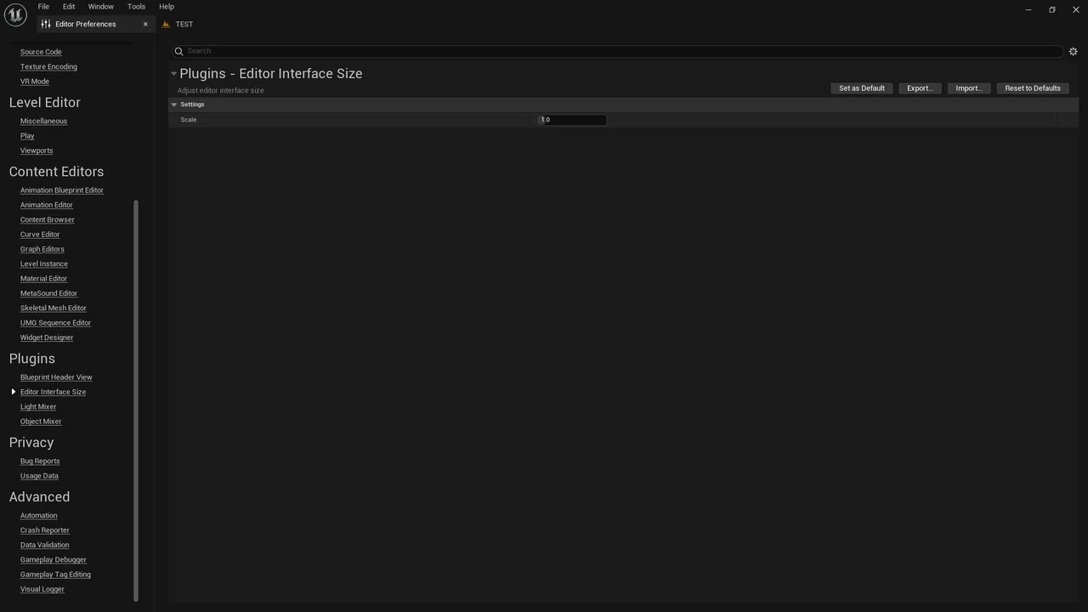Screen dimensions: 1088x612
Task: Open Curve Editor settings
Action: pos(40,235)
